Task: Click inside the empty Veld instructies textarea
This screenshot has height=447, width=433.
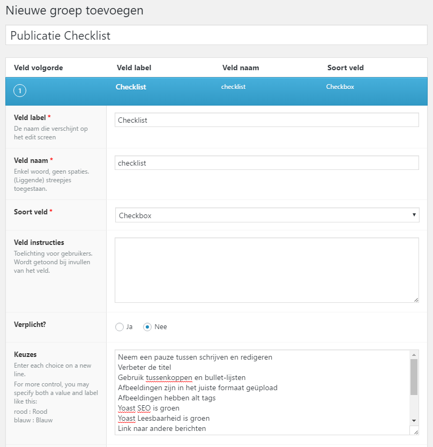Action: pos(267,270)
